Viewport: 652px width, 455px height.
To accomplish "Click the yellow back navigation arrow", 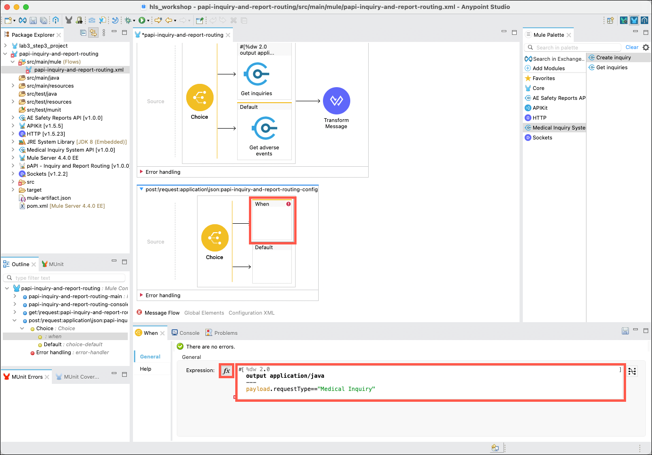I will (168, 20).
